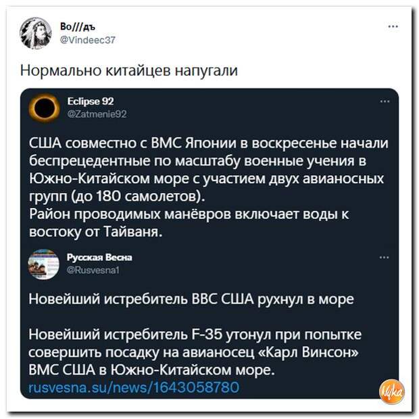Click the orange Nyka watermark logo
This screenshot has height=419, width=419.
pyautogui.click(x=390, y=389)
